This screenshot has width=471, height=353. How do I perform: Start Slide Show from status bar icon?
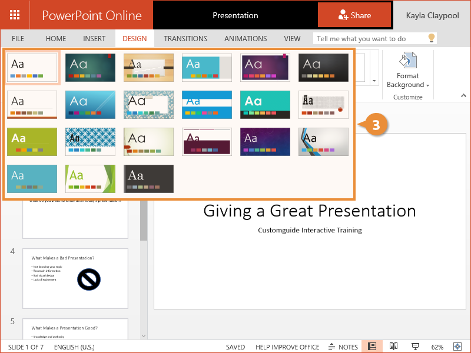415,347
